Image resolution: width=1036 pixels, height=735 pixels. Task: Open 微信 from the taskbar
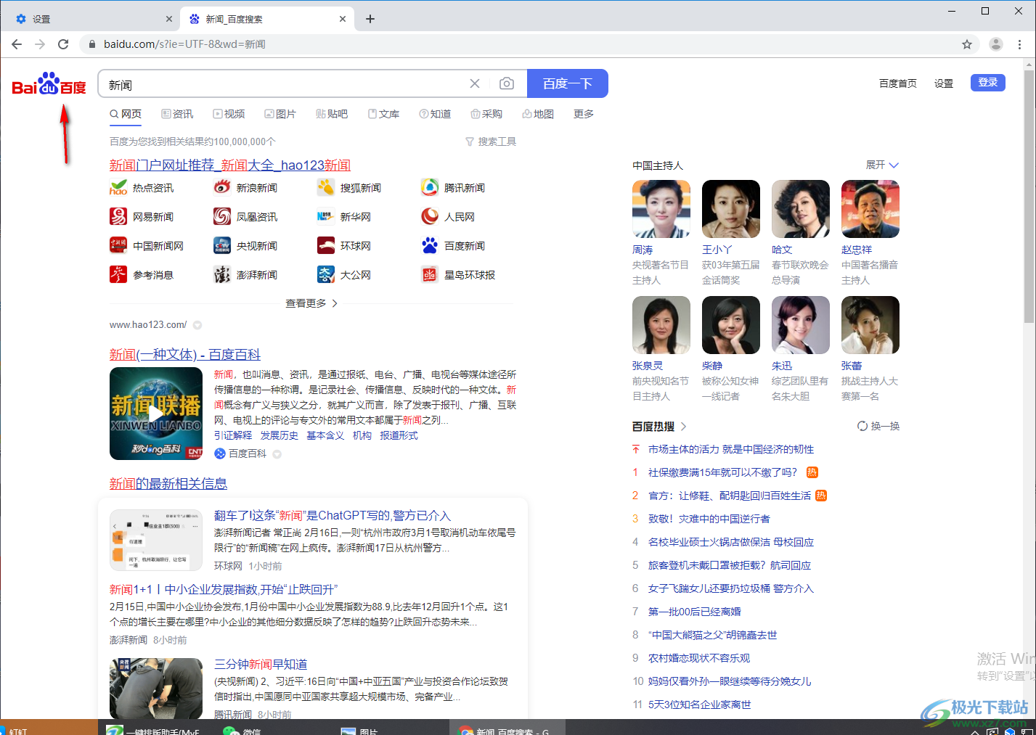(x=243, y=730)
